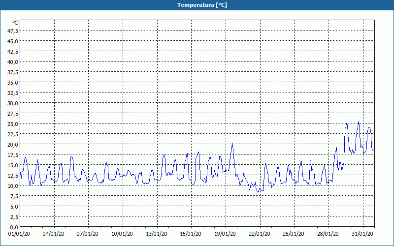Select the 31/01/20 date label
Screen dimensions: 394x246
[362, 234]
